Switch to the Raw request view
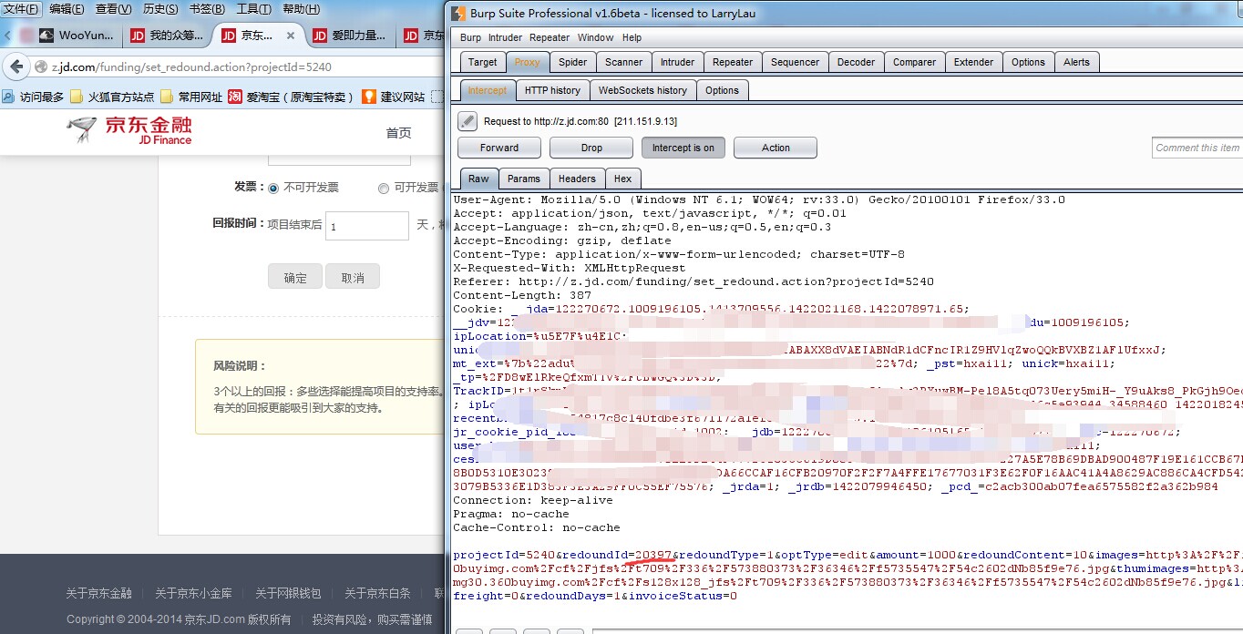 click(478, 179)
